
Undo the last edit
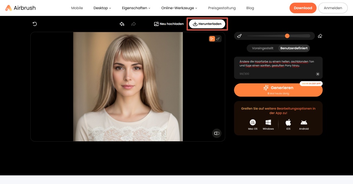tap(122, 24)
